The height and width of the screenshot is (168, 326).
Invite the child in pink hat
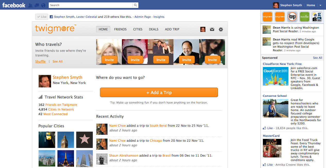(135, 60)
